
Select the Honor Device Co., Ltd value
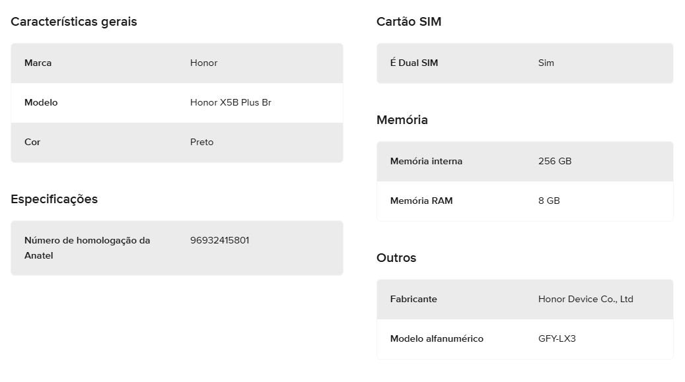coord(586,299)
